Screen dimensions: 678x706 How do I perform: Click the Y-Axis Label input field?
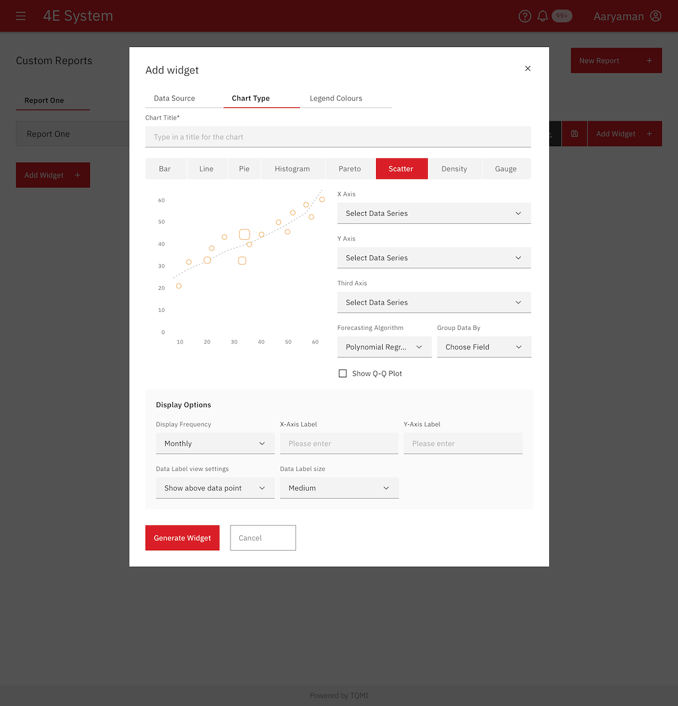(463, 443)
